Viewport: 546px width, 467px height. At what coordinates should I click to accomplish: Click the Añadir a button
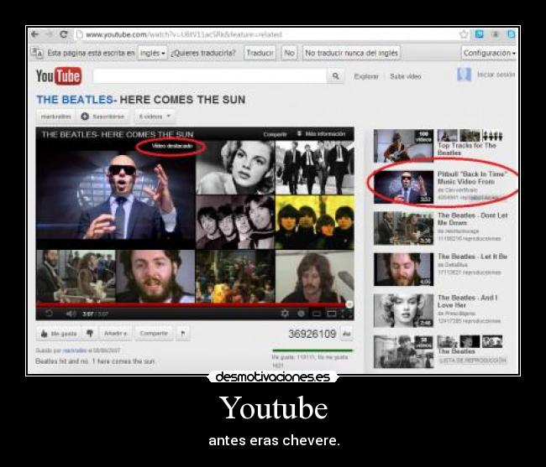pos(115,334)
